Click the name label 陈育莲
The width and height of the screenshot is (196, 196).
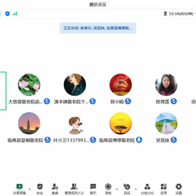tap(163, 102)
